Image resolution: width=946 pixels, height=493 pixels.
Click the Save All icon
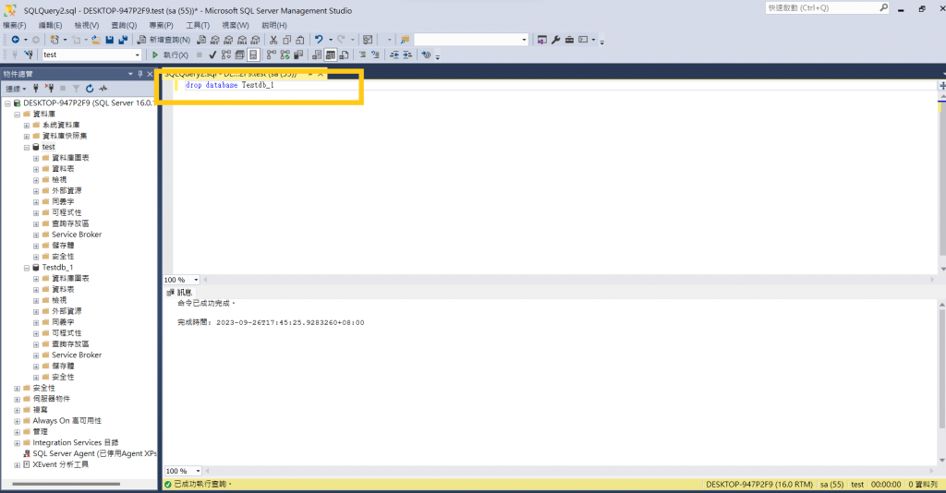pos(123,40)
